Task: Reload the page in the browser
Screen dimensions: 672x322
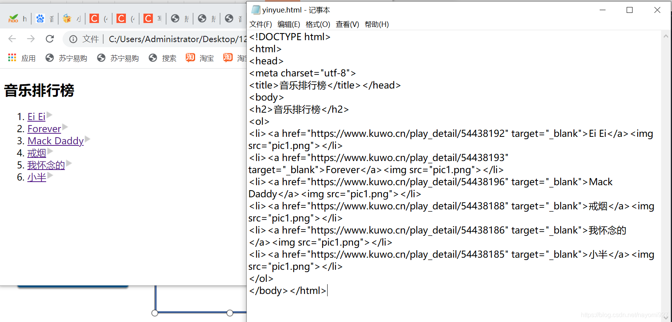Action: coord(50,39)
